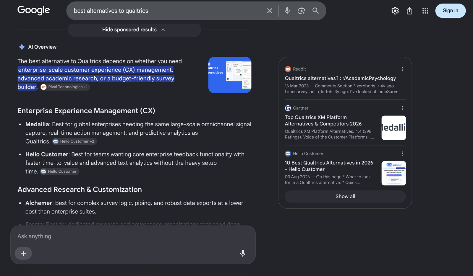The image size is (473, 276).
Task: Click the plus button to add attachment
Action: 23,253
